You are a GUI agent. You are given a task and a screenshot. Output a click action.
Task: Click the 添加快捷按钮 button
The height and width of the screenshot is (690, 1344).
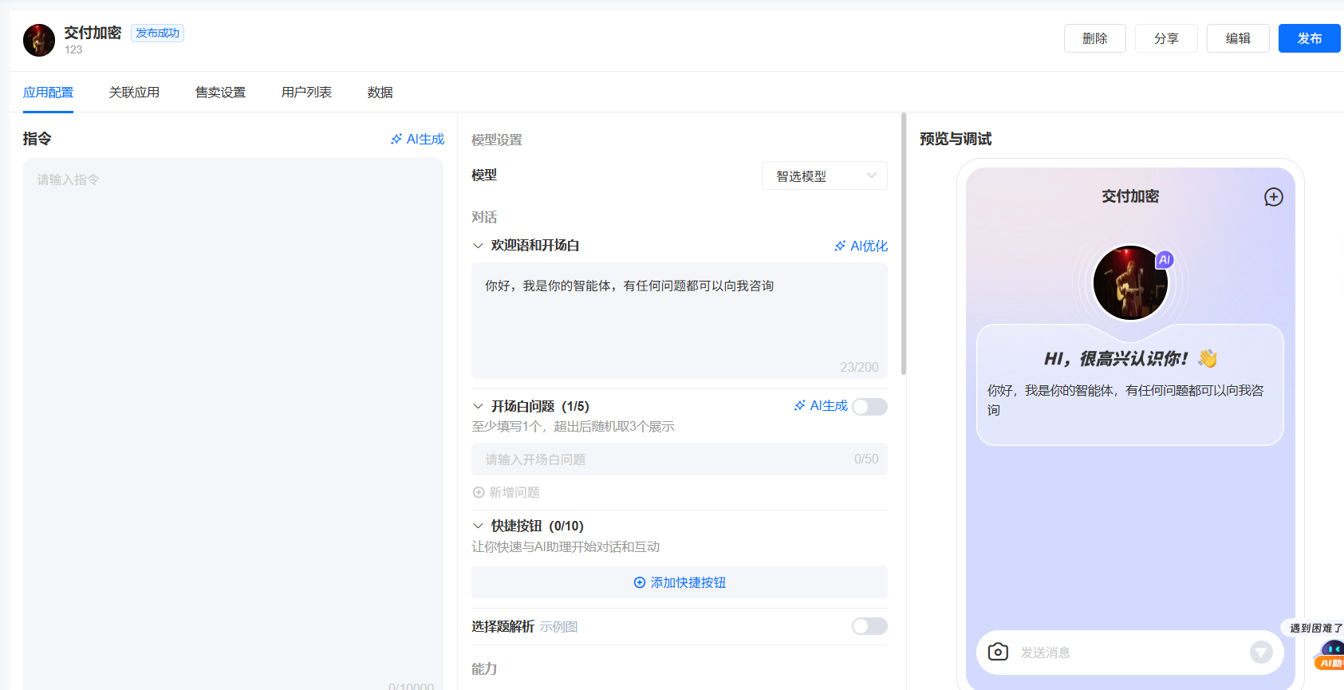tap(679, 583)
